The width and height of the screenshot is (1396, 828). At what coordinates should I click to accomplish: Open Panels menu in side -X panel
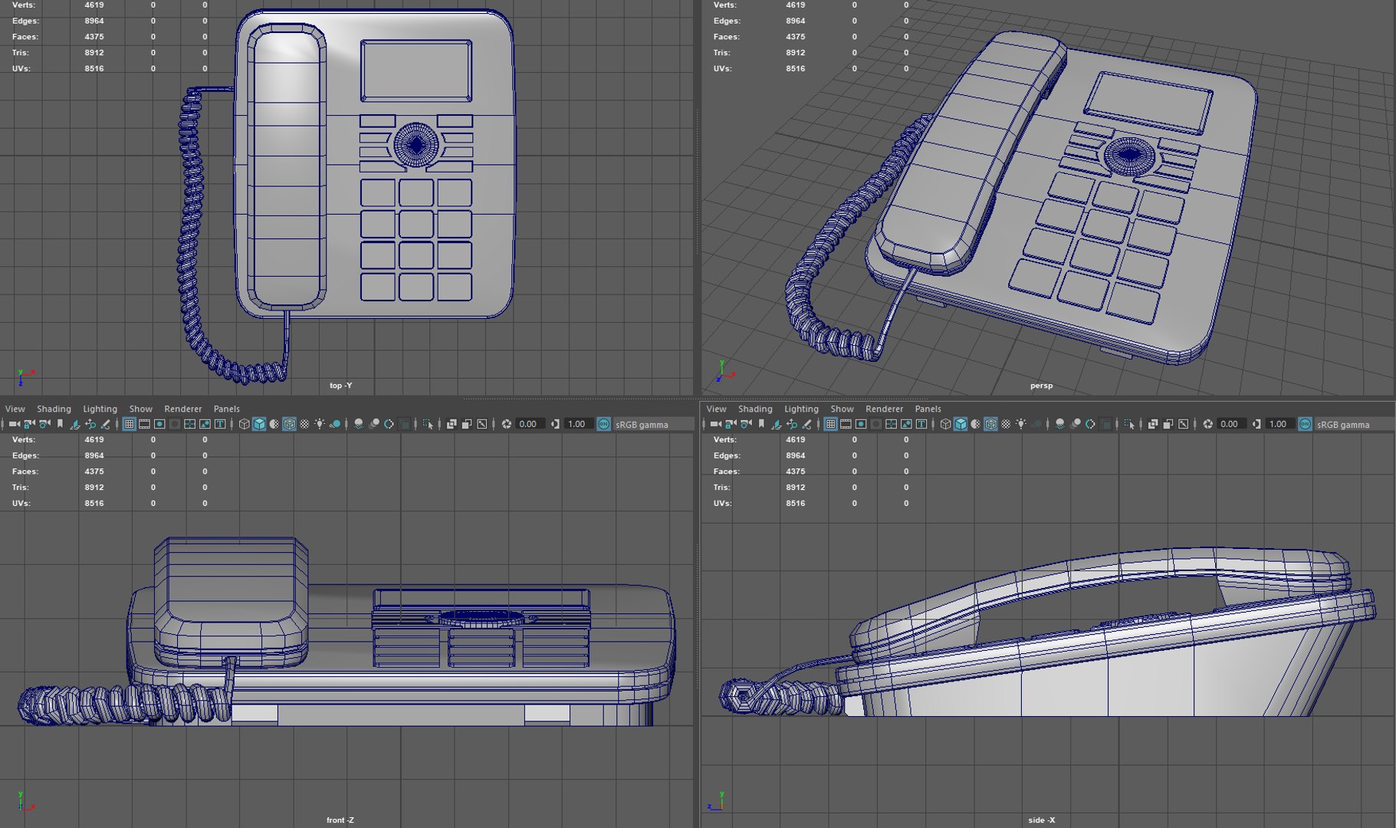coord(928,409)
